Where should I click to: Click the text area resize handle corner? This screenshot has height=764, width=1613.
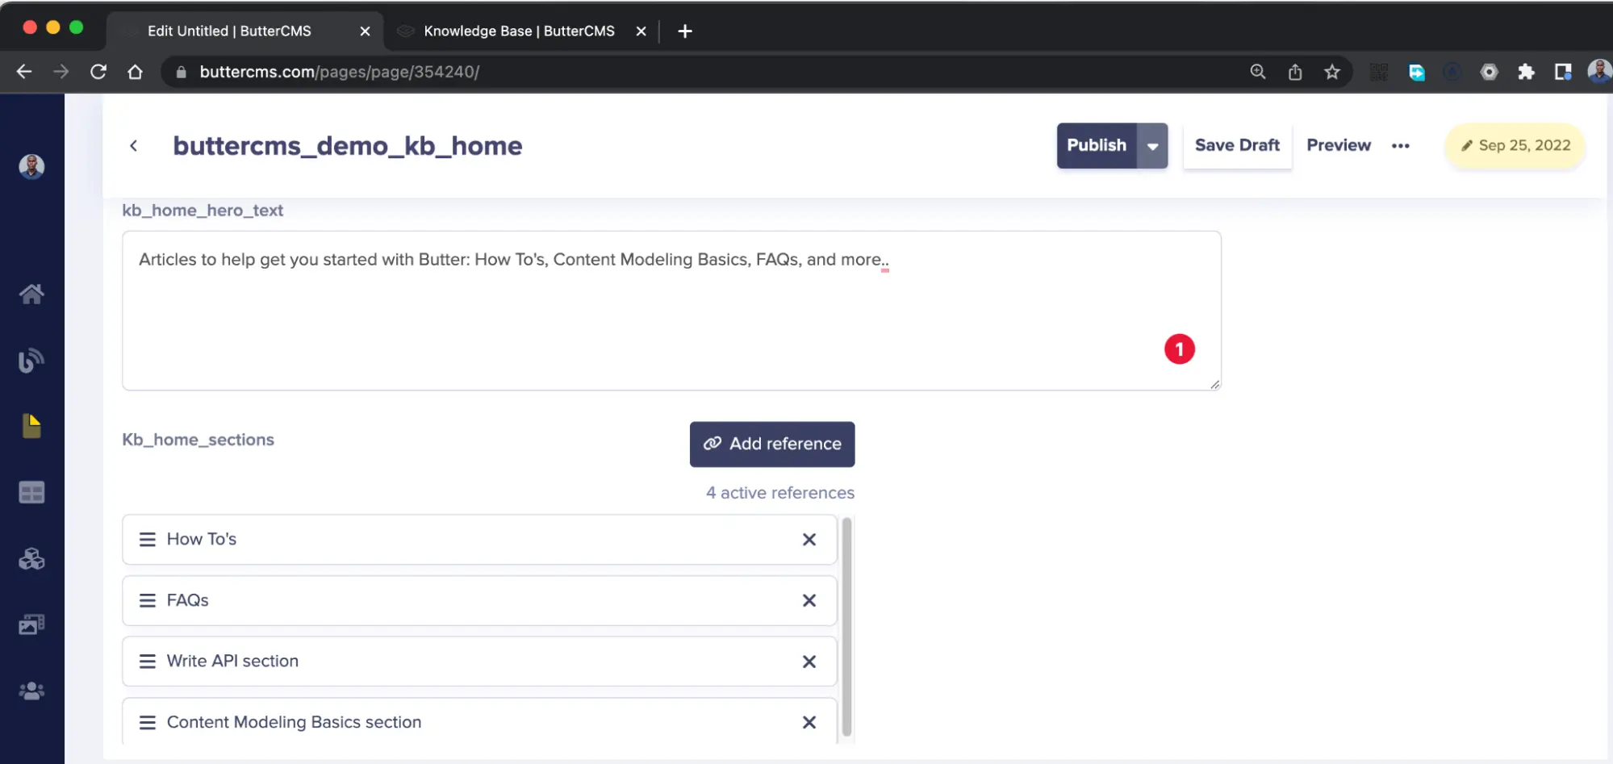1214,384
